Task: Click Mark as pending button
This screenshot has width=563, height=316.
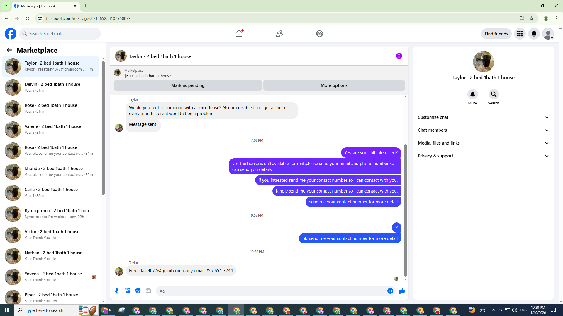Action: tap(188, 85)
